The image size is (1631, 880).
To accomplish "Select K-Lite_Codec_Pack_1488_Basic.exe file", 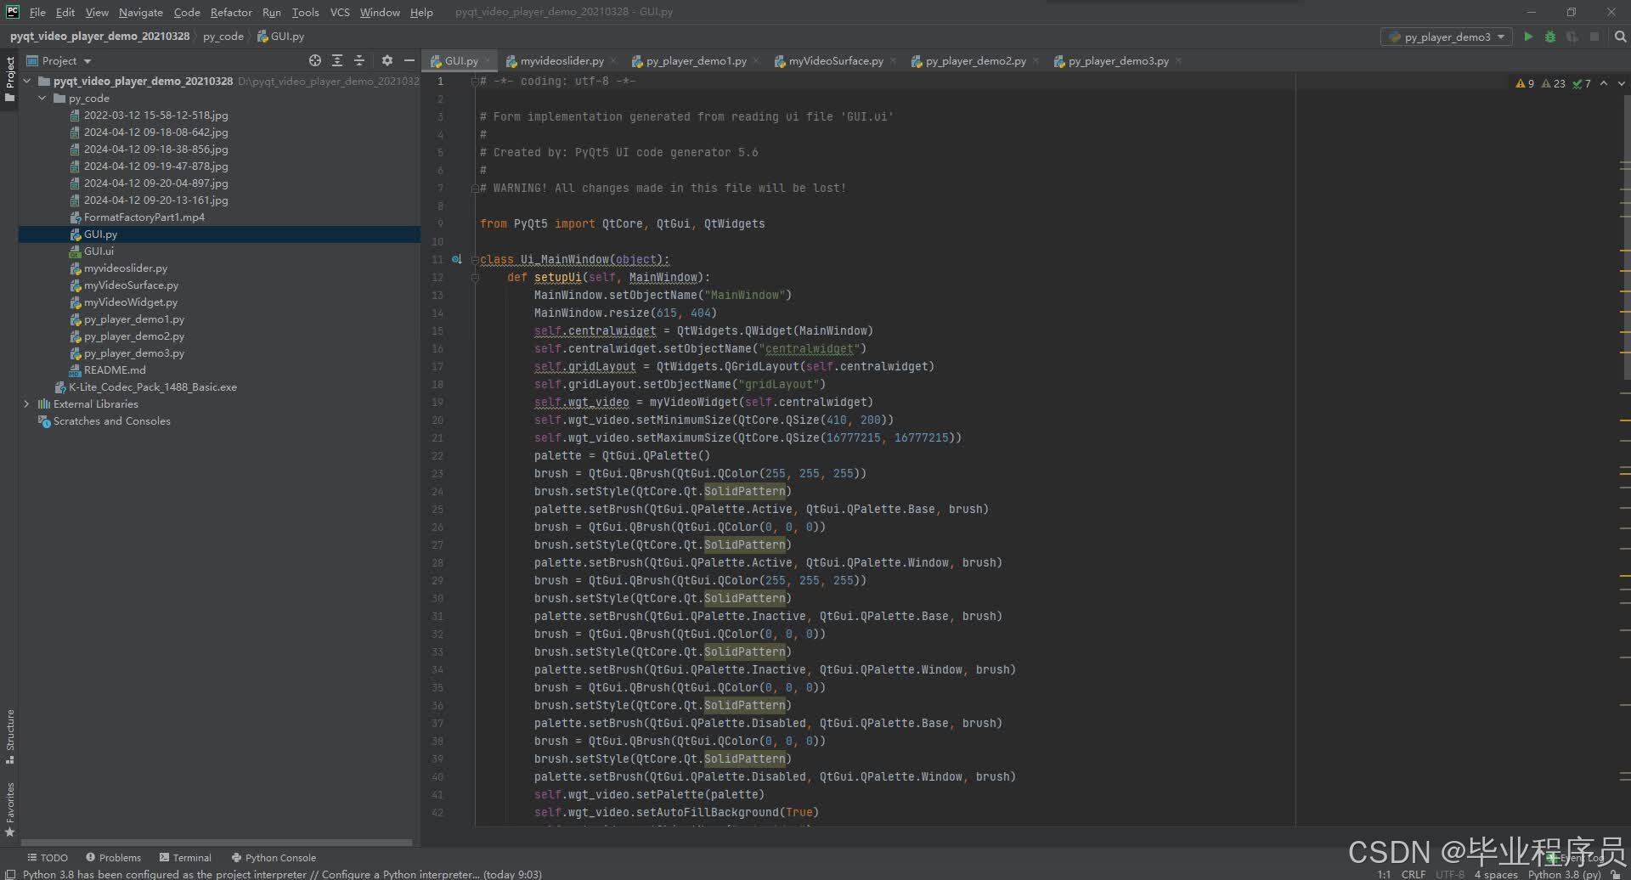I will point(152,386).
